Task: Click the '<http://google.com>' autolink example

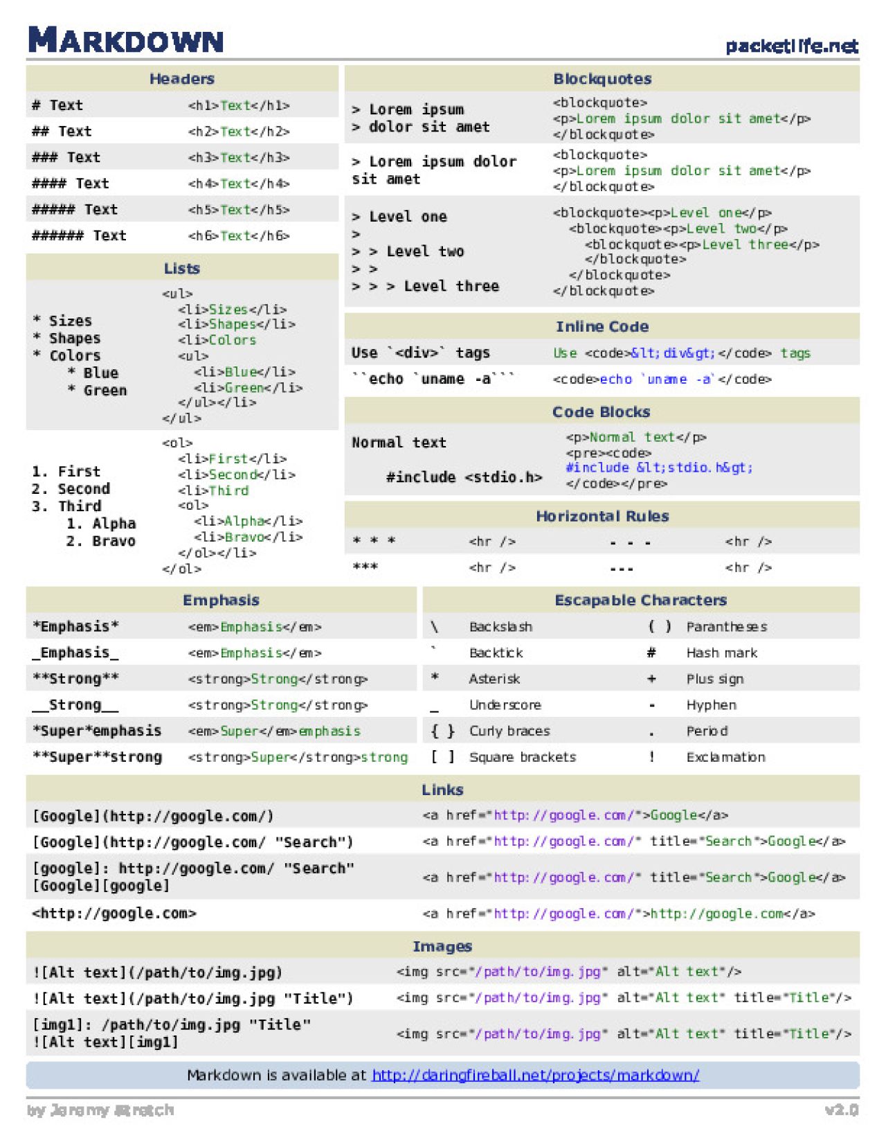Action: 114,914
